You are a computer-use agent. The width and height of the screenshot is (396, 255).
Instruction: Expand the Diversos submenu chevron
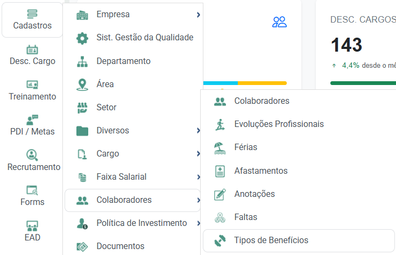pyautogui.click(x=199, y=131)
